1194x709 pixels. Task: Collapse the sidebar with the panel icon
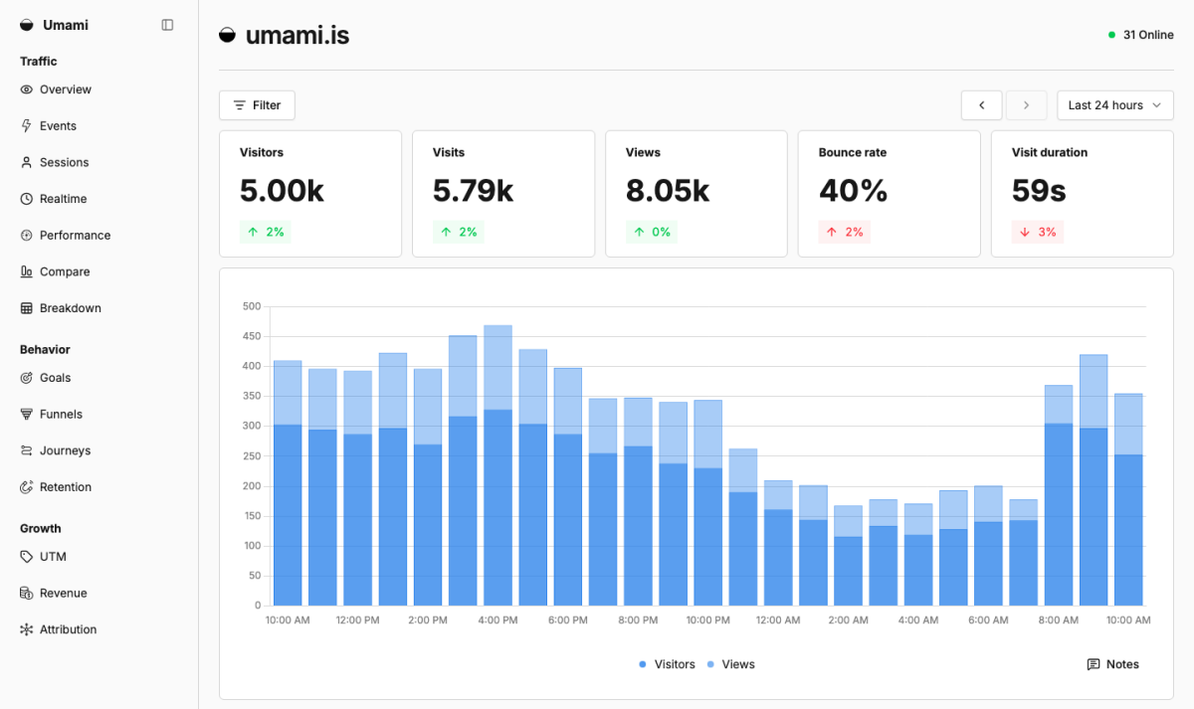[x=167, y=25]
